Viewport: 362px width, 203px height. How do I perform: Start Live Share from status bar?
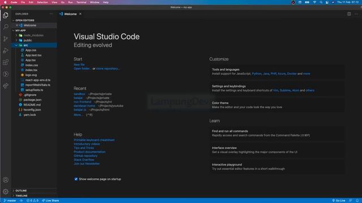[x=50, y=201]
